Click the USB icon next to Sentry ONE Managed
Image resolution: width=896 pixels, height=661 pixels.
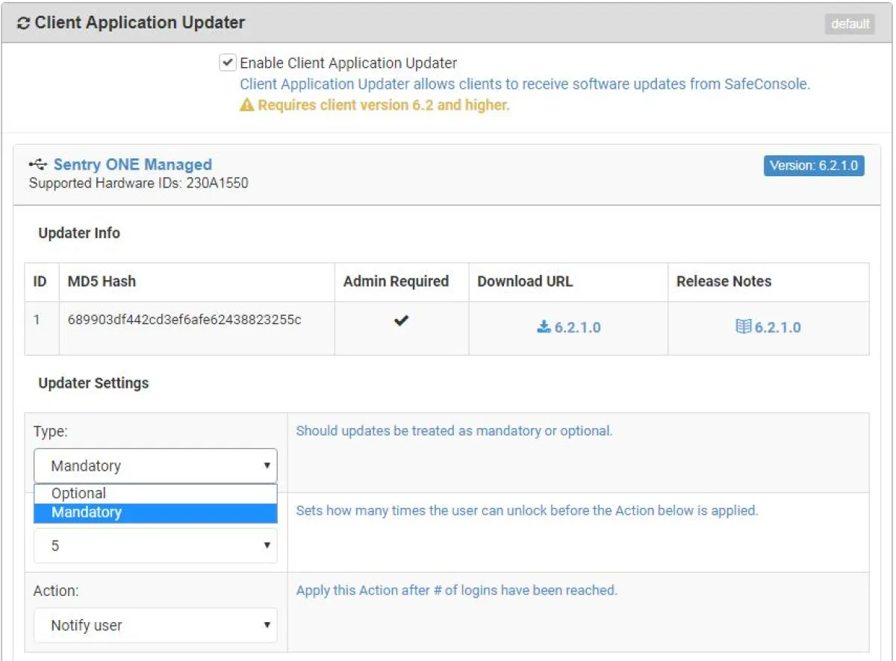pos(37,164)
